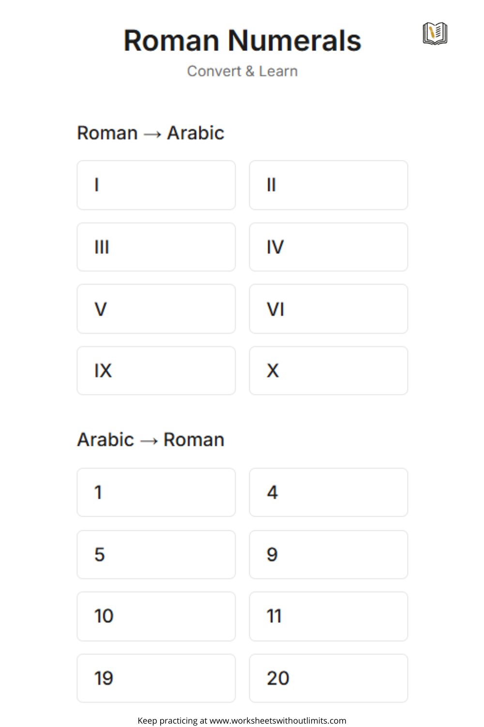Click the box for number 10
This screenshot has height=727, width=484.
[156, 616]
